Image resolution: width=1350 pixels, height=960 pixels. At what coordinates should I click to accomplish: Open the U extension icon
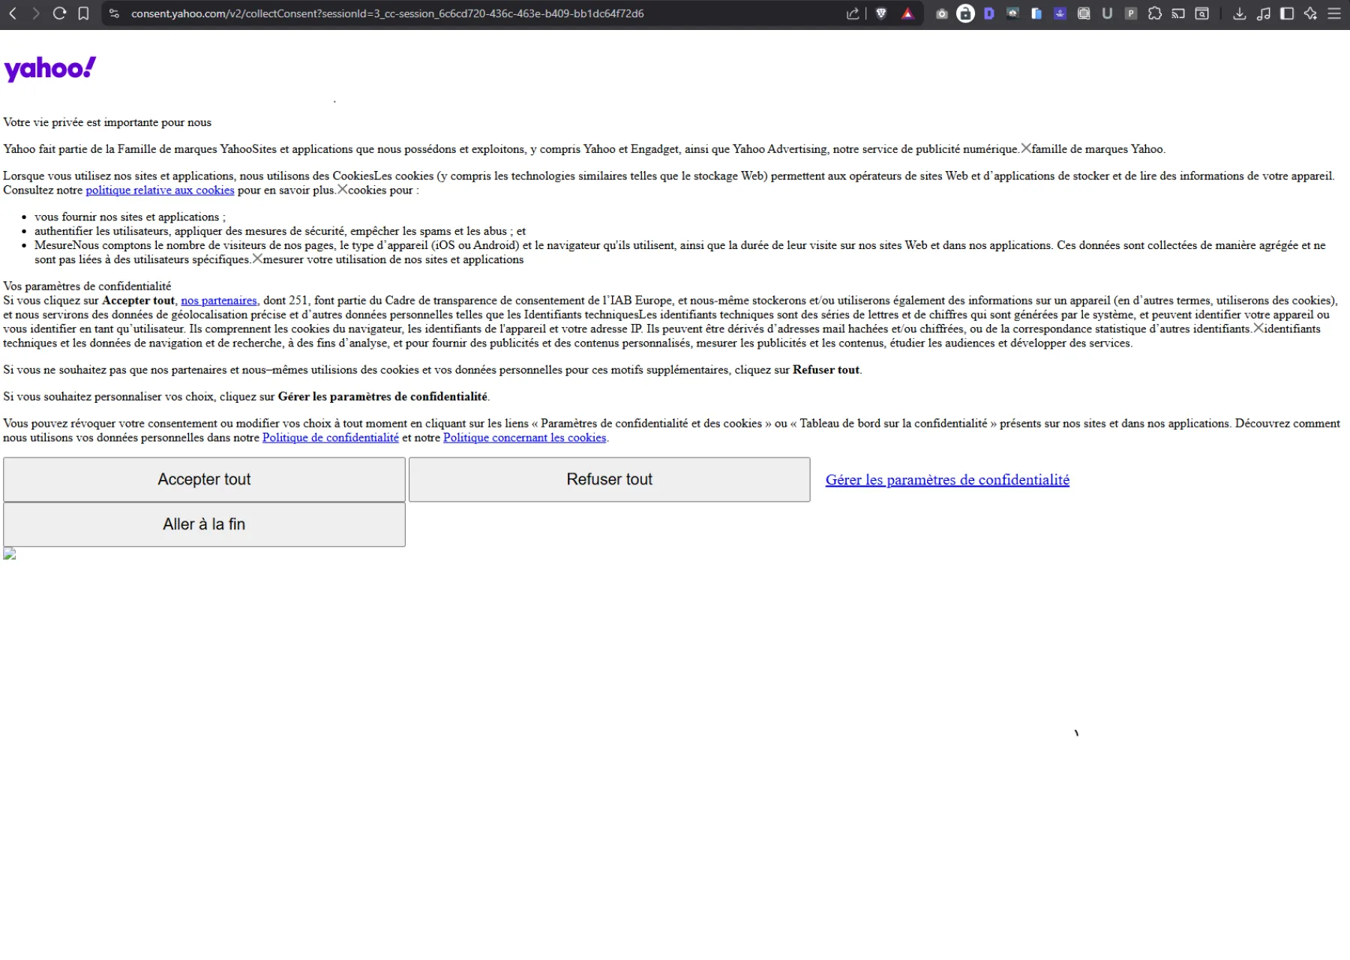1107,13
